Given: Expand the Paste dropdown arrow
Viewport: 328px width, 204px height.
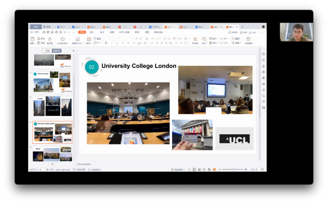Looking at the screenshot, I should pyautogui.click(x=35, y=43).
